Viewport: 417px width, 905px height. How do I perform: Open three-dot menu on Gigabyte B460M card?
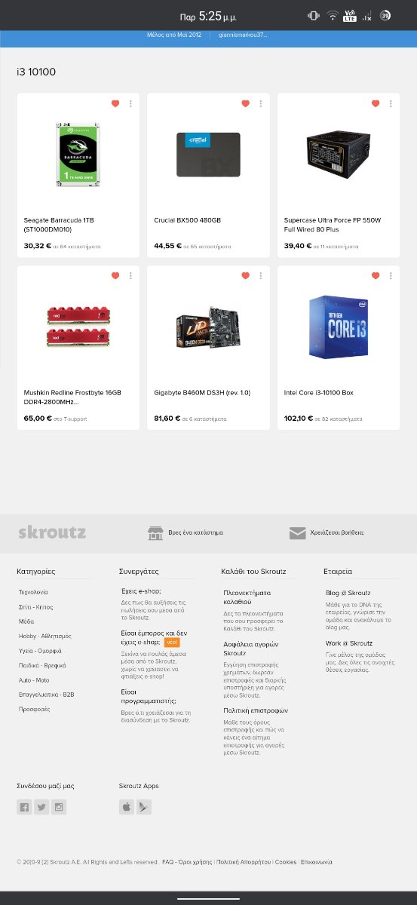261,276
